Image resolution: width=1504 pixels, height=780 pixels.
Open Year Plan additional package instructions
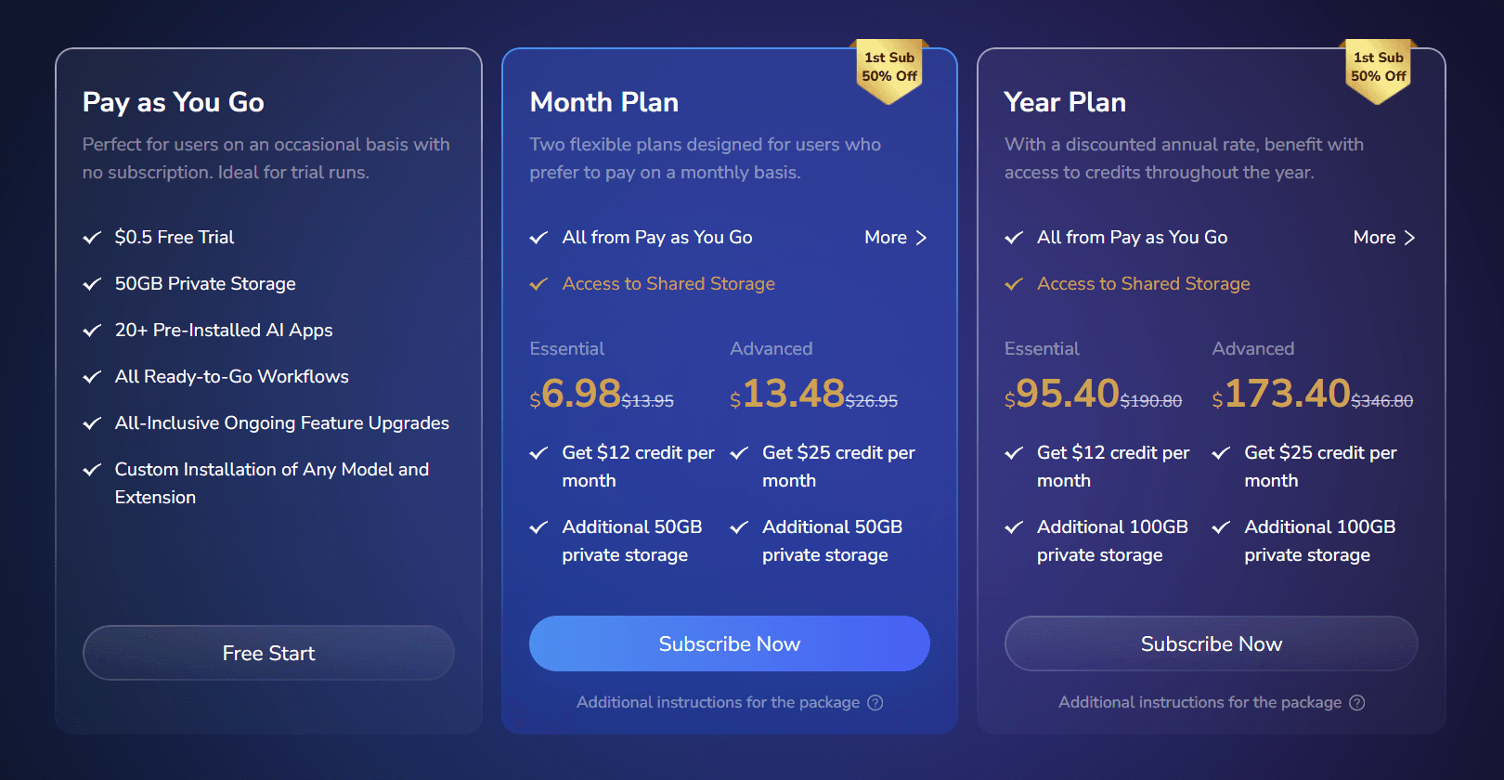1199,703
